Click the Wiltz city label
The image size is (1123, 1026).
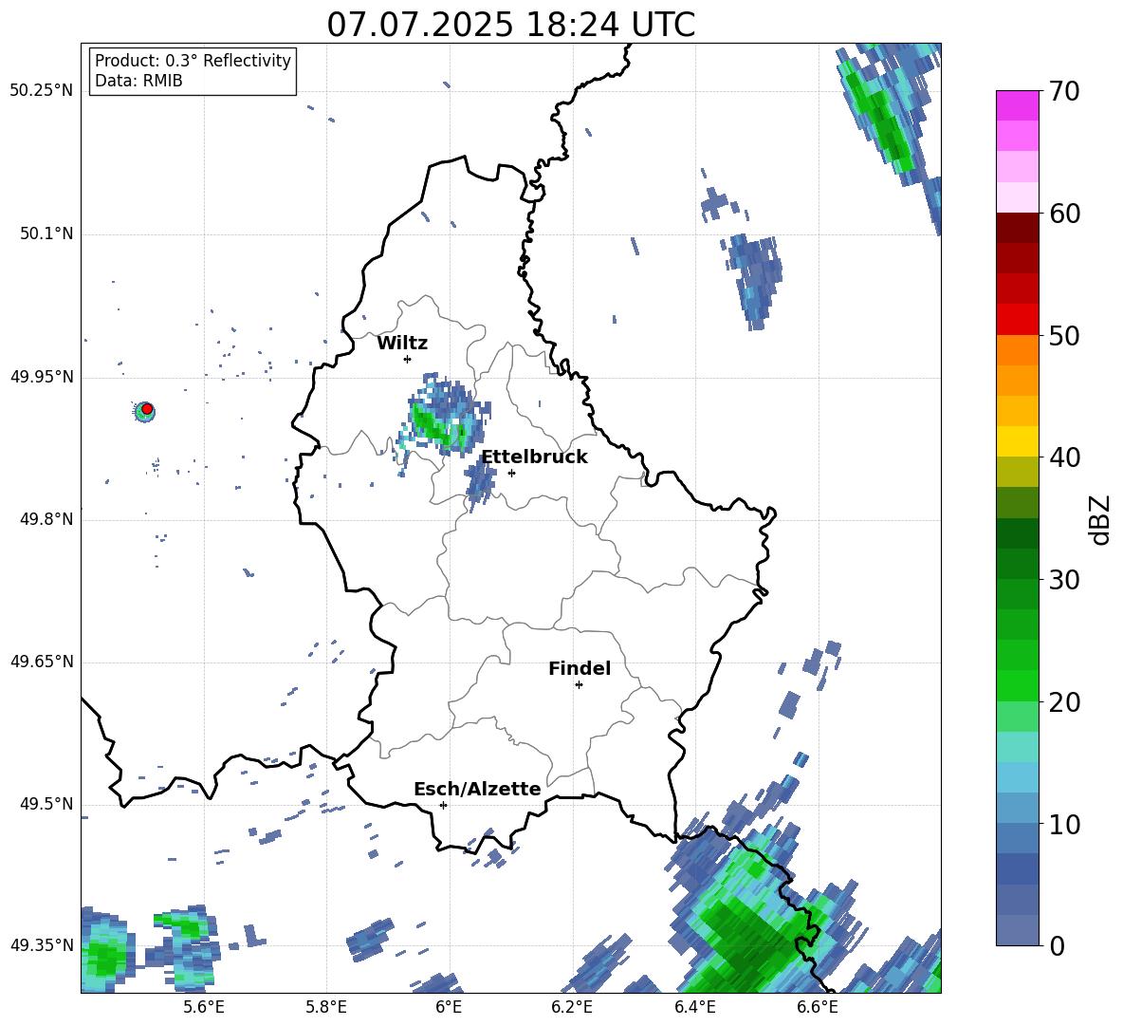pyautogui.click(x=402, y=344)
